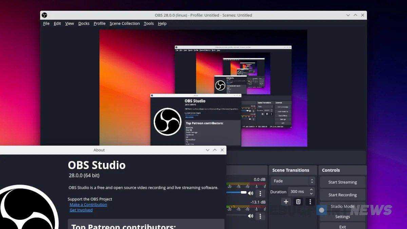This screenshot has width=407, height=229.
Task: Collapse the main OBS window using the chevron
Action: coord(348,15)
